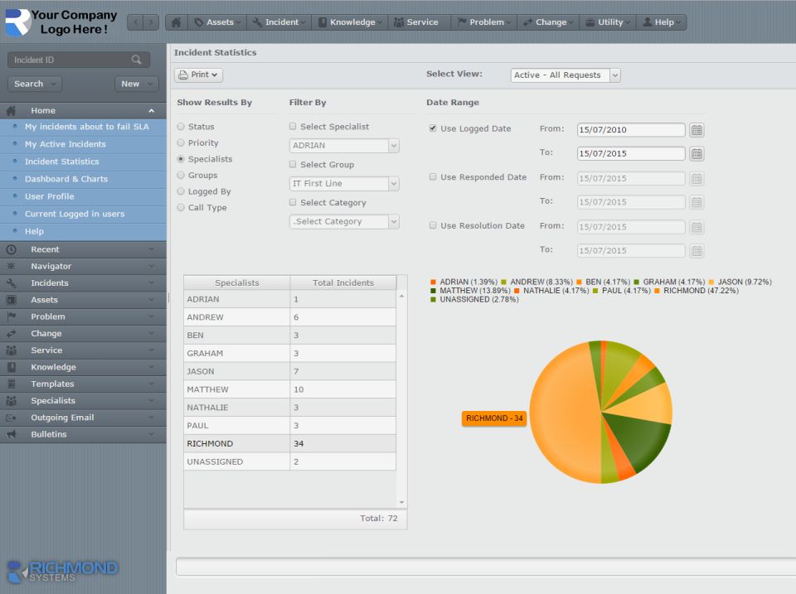796x594 pixels.
Task: Select the Priority radio button
Action: point(180,142)
